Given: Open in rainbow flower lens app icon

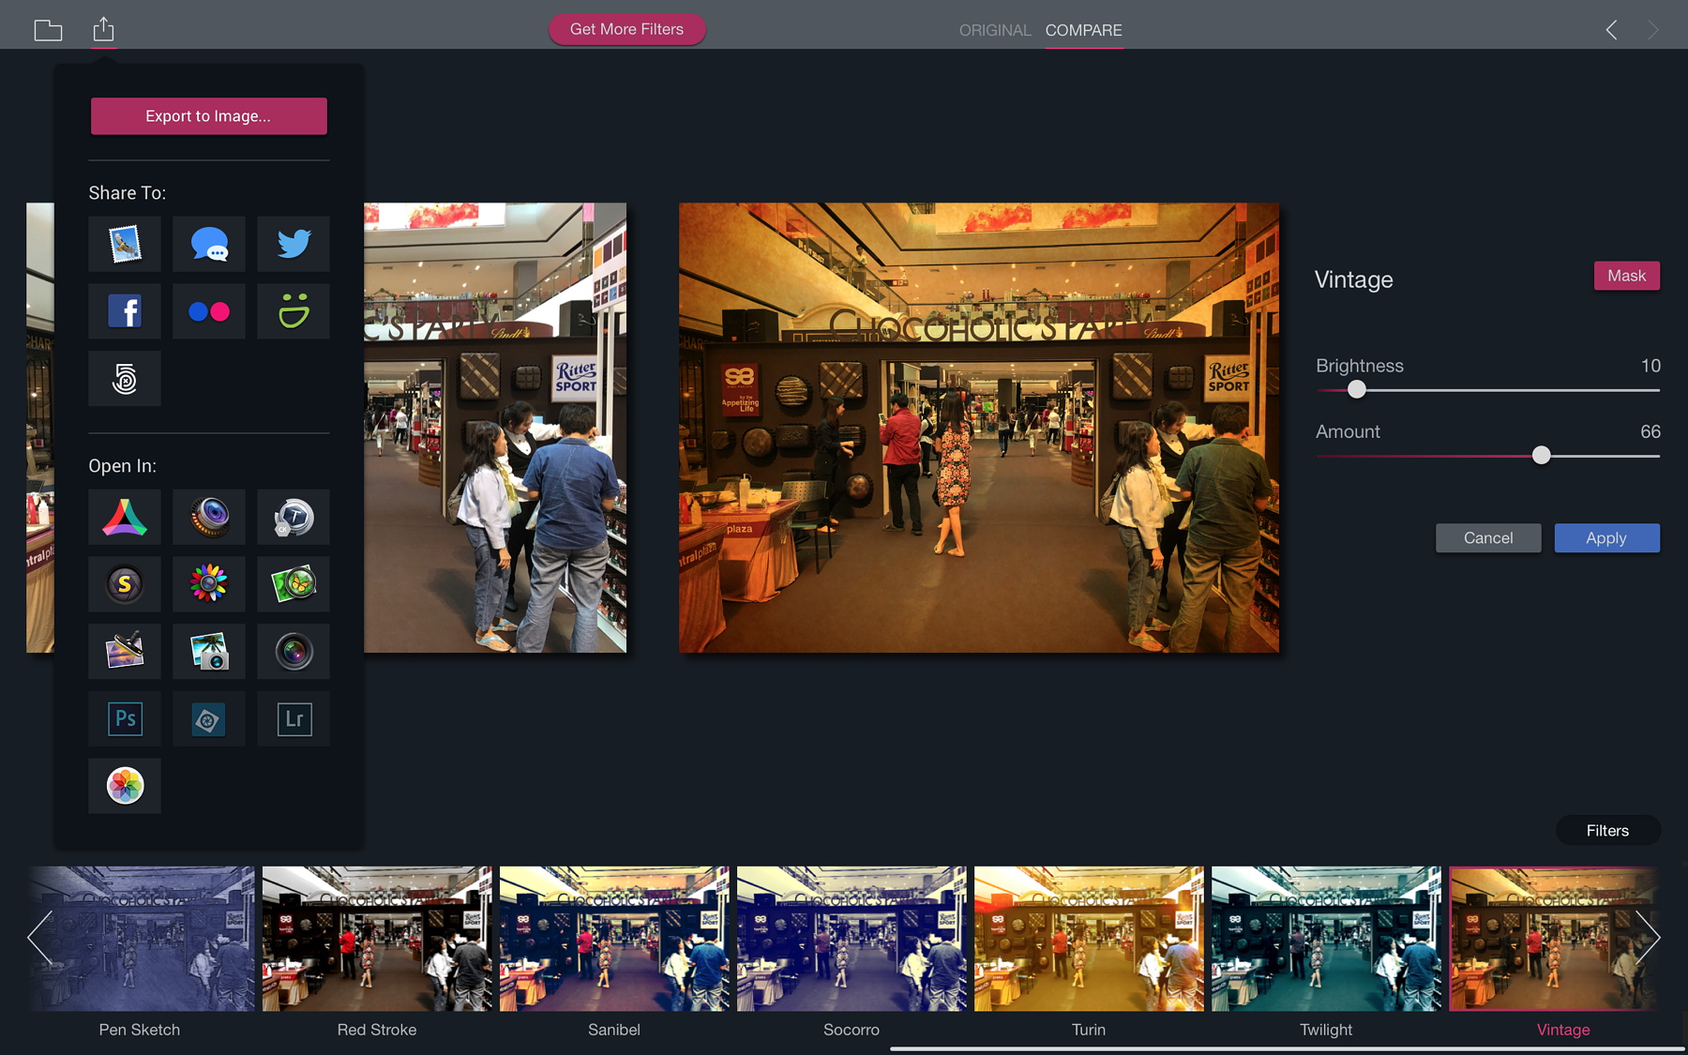Looking at the screenshot, I should click(x=209, y=584).
